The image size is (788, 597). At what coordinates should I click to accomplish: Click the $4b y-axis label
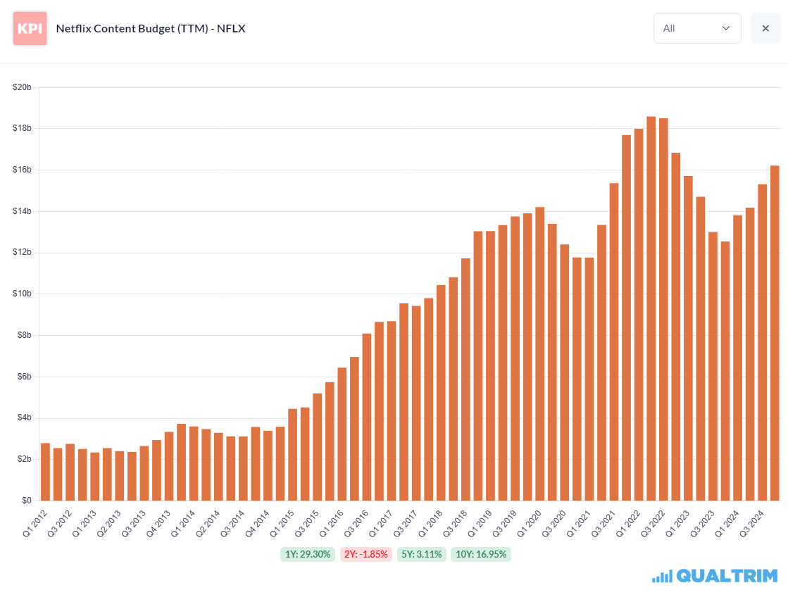point(24,417)
